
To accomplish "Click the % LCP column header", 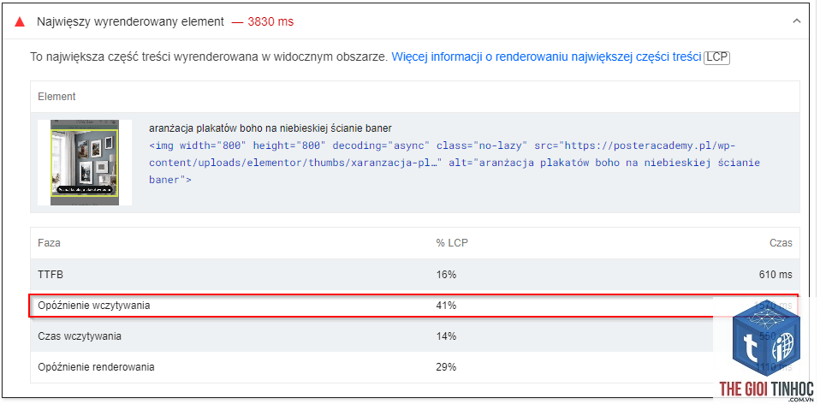I will tap(452, 243).
